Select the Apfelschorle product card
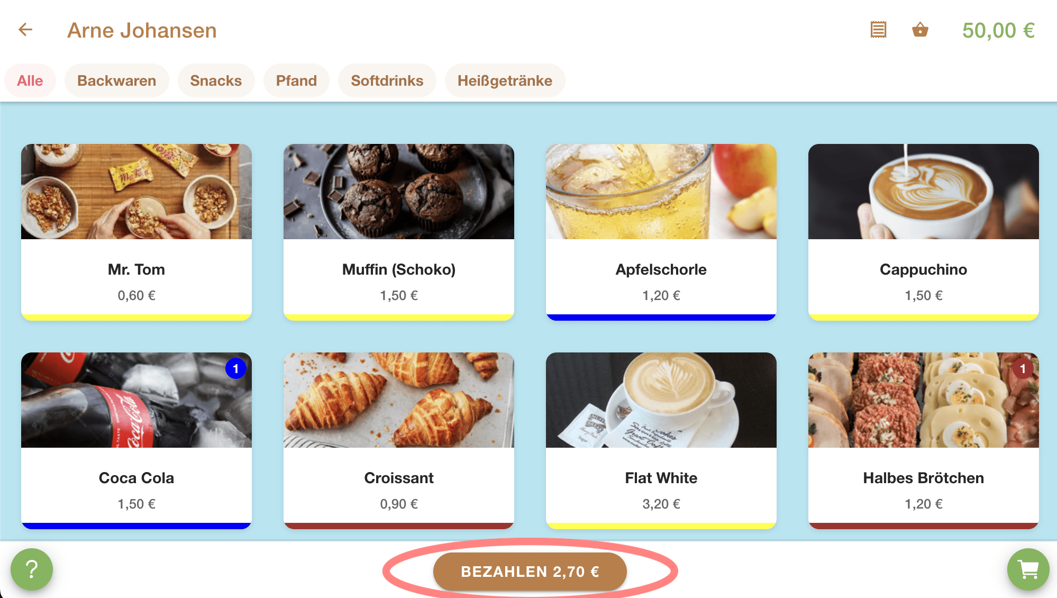 [x=661, y=232]
